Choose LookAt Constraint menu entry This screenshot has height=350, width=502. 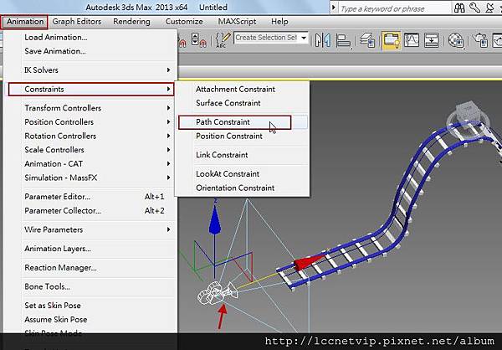tap(228, 174)
